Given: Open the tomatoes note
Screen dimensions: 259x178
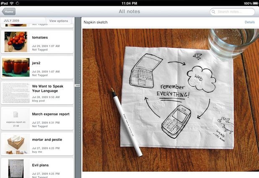Looking at the screenshot, I should pos(37,42).
